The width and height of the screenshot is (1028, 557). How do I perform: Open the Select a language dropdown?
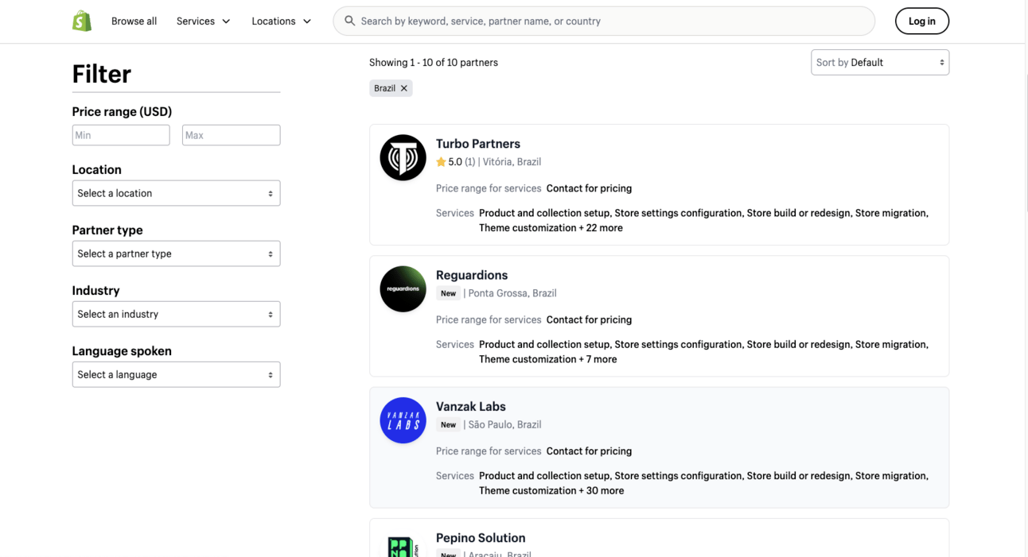click(x=176, y=374)
